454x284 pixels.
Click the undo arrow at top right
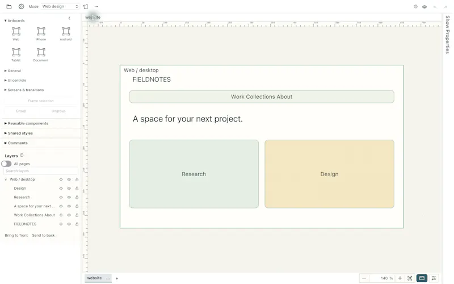click(435, 7)
